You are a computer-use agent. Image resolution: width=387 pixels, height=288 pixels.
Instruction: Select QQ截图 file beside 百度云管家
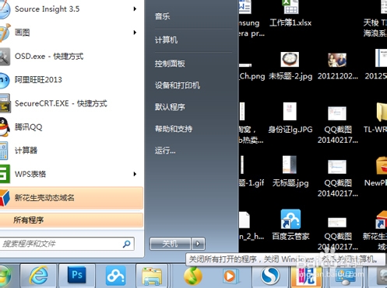click(337, 234)
